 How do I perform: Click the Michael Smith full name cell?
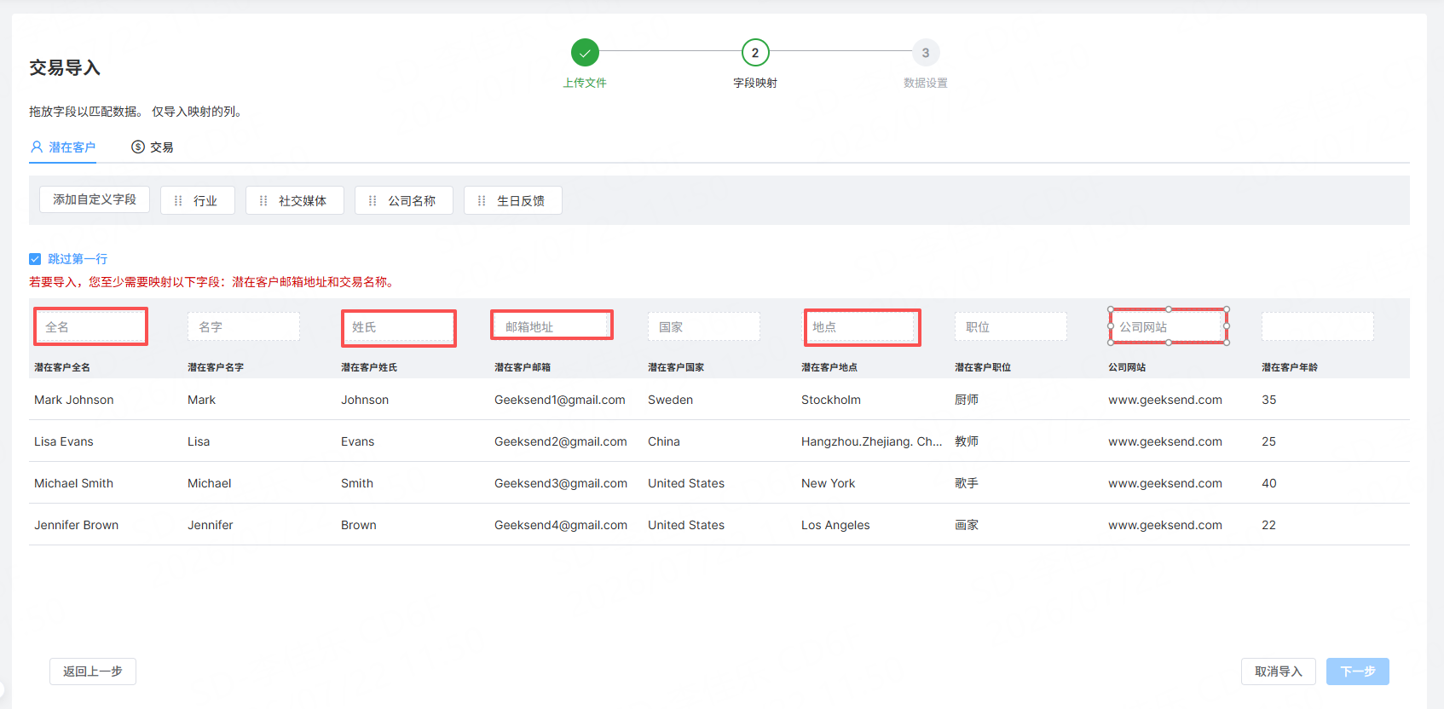(74, 483)
